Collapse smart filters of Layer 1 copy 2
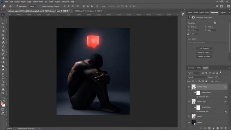This screenshot has width=231, height=130. (228, 87)
